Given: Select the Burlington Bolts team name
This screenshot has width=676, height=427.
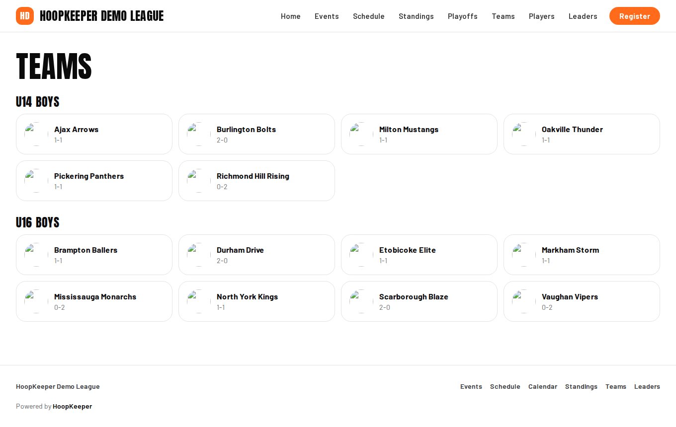Looking at the screenshot, I should (246, 129).
